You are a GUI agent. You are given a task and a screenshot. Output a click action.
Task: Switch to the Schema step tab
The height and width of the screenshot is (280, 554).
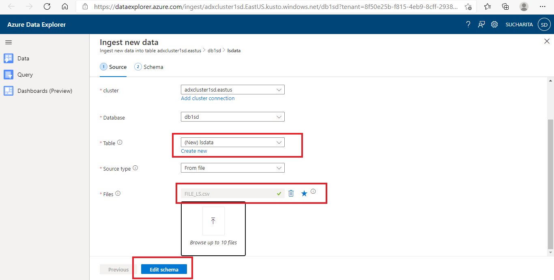click(x=149, y=67)
